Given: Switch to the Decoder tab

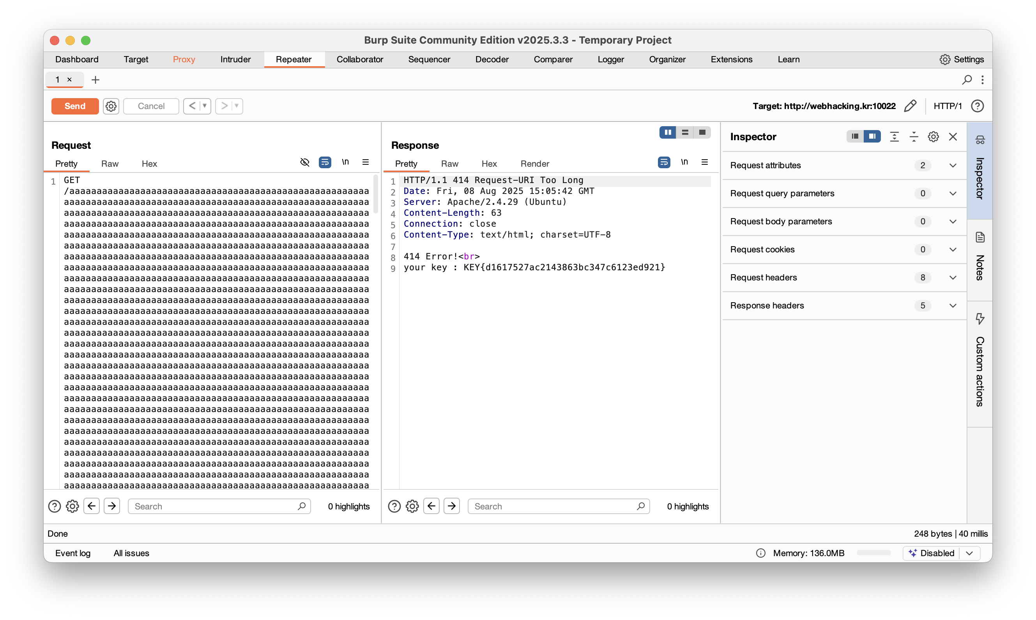Looking at the screenshot, I should (x=491, y=59).
